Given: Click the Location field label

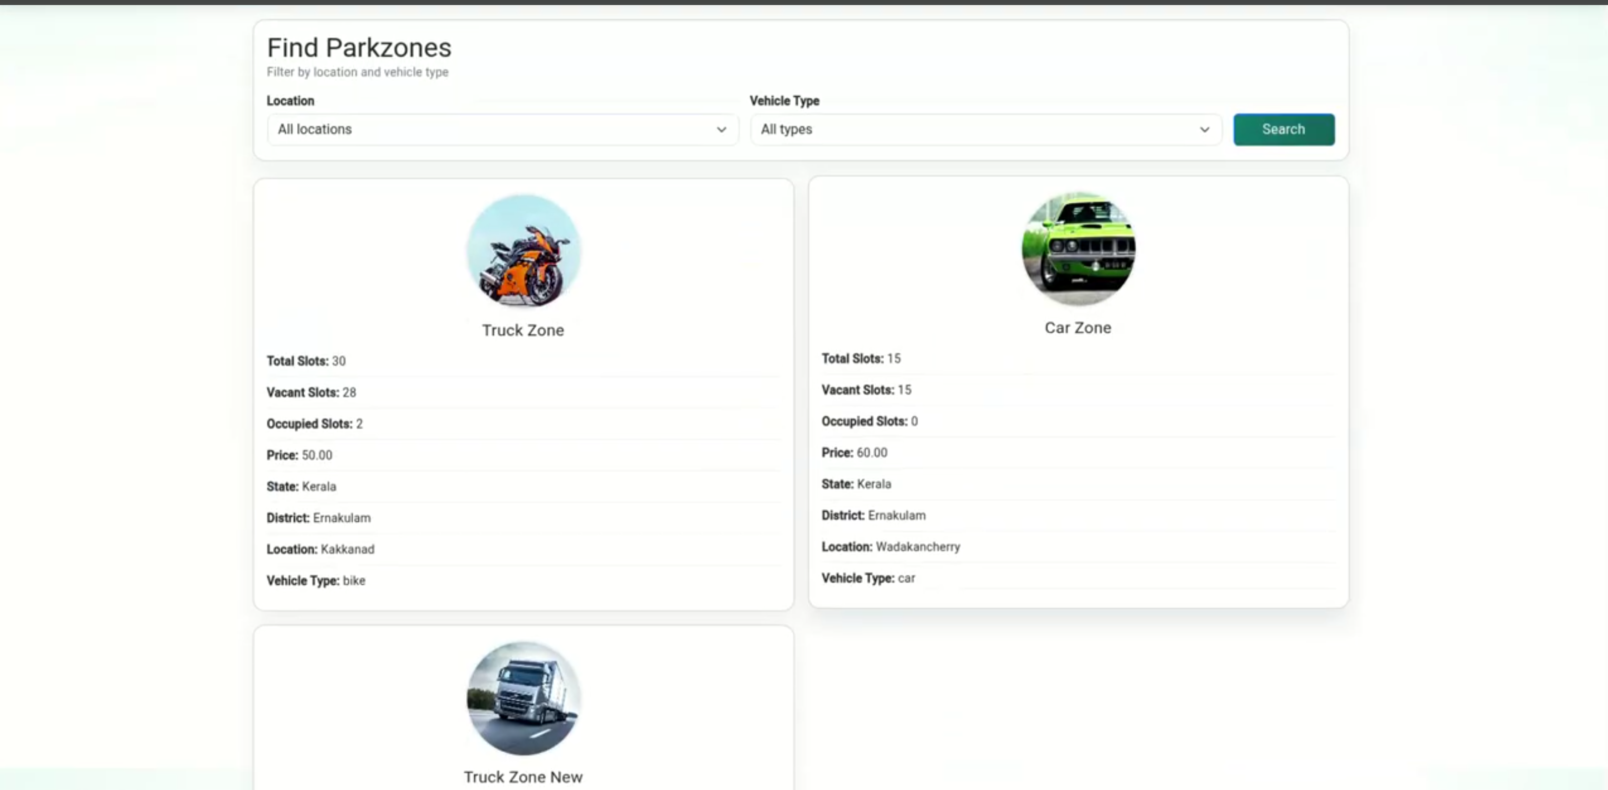Looking at the screenshot, I should [x=290, y=100].
